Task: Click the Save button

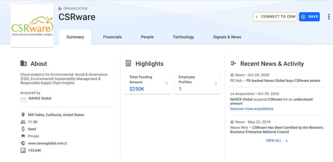Action: tap(310, 17)
